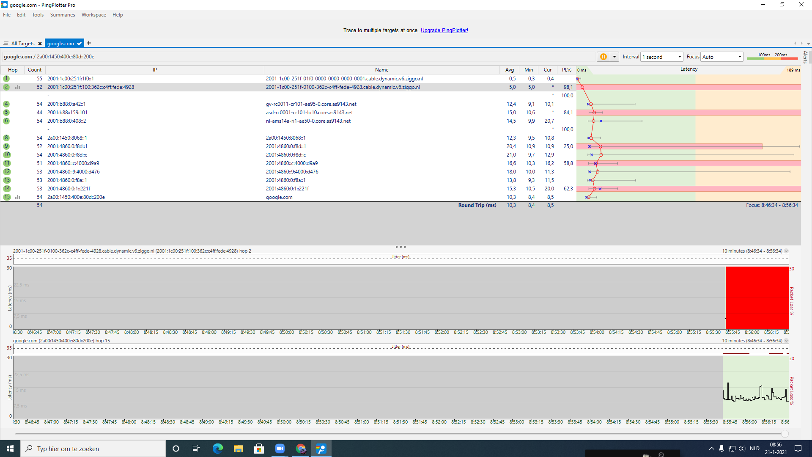Toggle the timeline graph icon for hop 2
This screenshot has height=457, width=812.
tap(18, 87)
